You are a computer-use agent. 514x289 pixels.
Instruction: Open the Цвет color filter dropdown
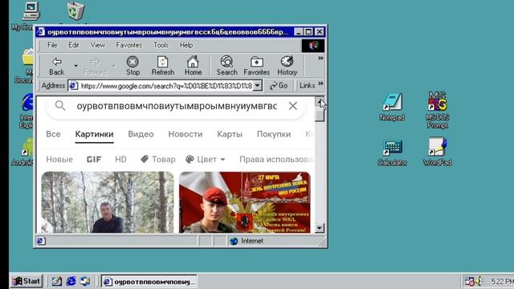click(x=206, y=159)
